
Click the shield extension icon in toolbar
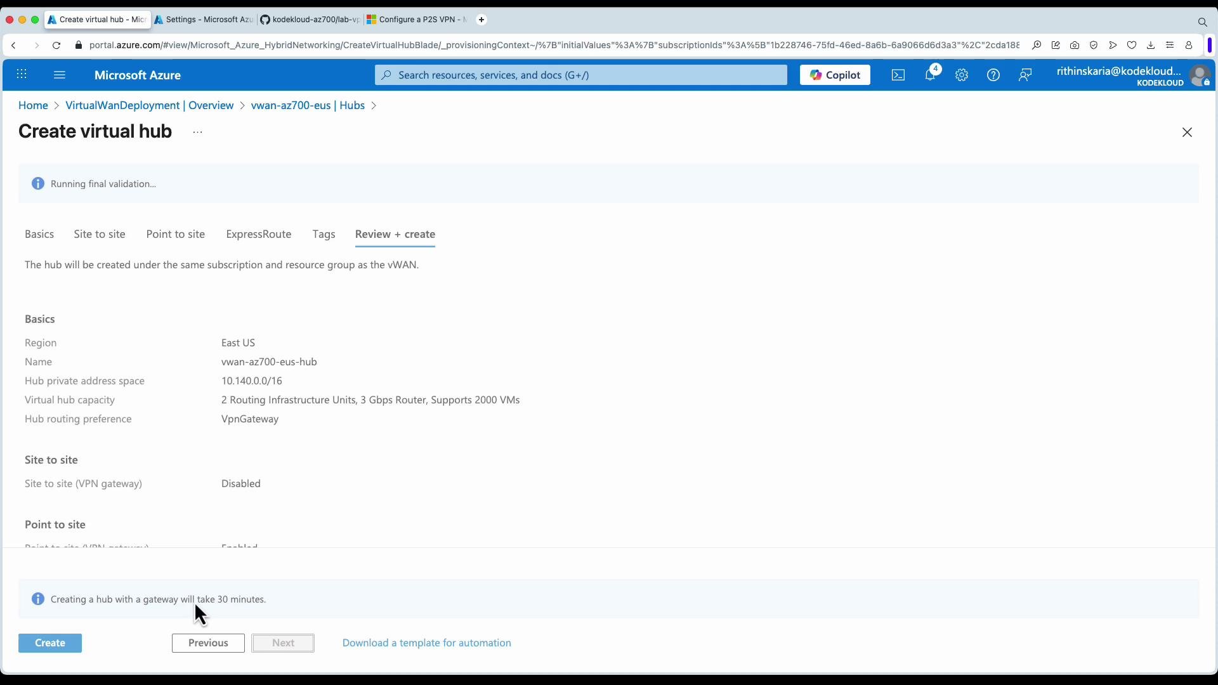pyautogui.click(x=1094, y=45)
